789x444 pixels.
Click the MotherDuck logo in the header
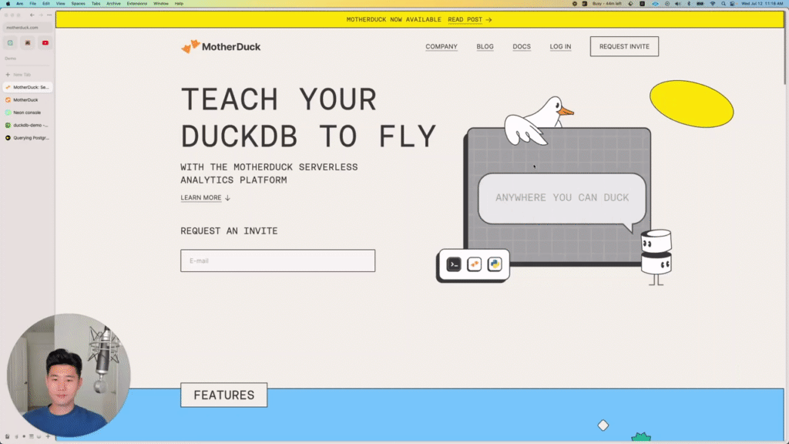(x=221, y=47)
